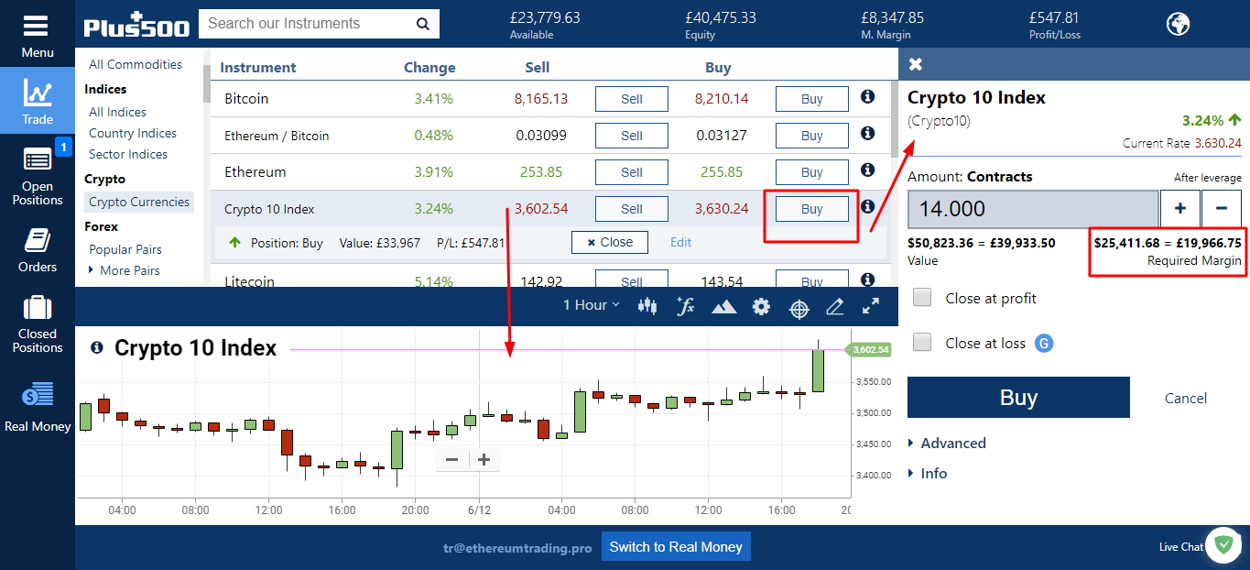This screenshot has width=1250, height=570.
Task: Select Sector Indices category
Action: click(128, 154)
